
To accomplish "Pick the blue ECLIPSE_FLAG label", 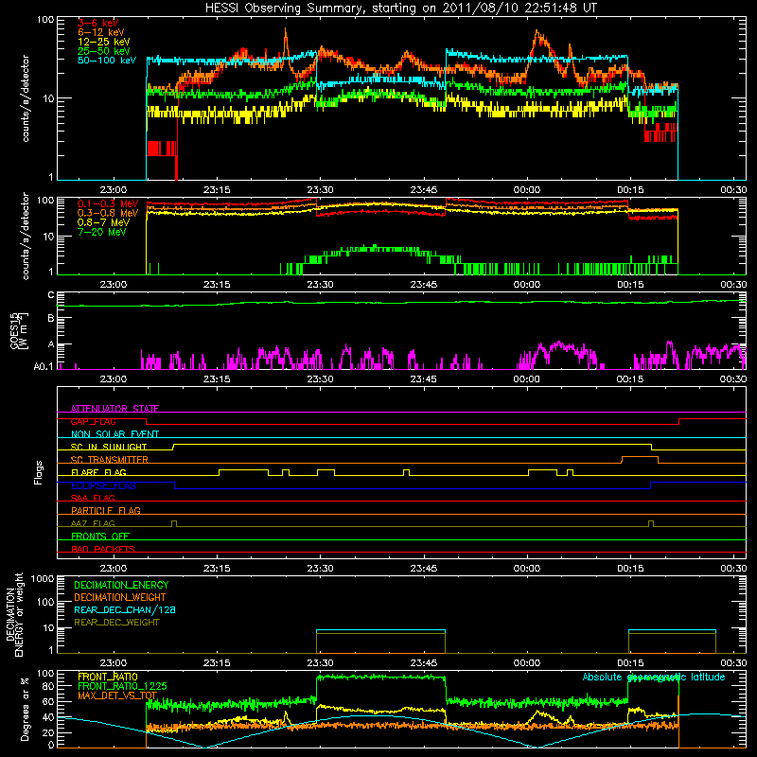I will click(x=103, y=485).
